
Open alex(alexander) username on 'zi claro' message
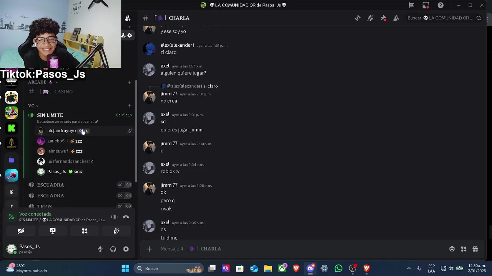[177, 45]
